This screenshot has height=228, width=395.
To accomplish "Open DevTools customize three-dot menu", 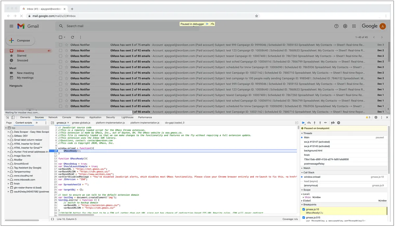I will pos(382,117).
